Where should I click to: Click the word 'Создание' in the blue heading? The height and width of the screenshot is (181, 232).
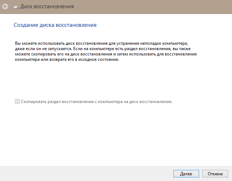[24, 25]
